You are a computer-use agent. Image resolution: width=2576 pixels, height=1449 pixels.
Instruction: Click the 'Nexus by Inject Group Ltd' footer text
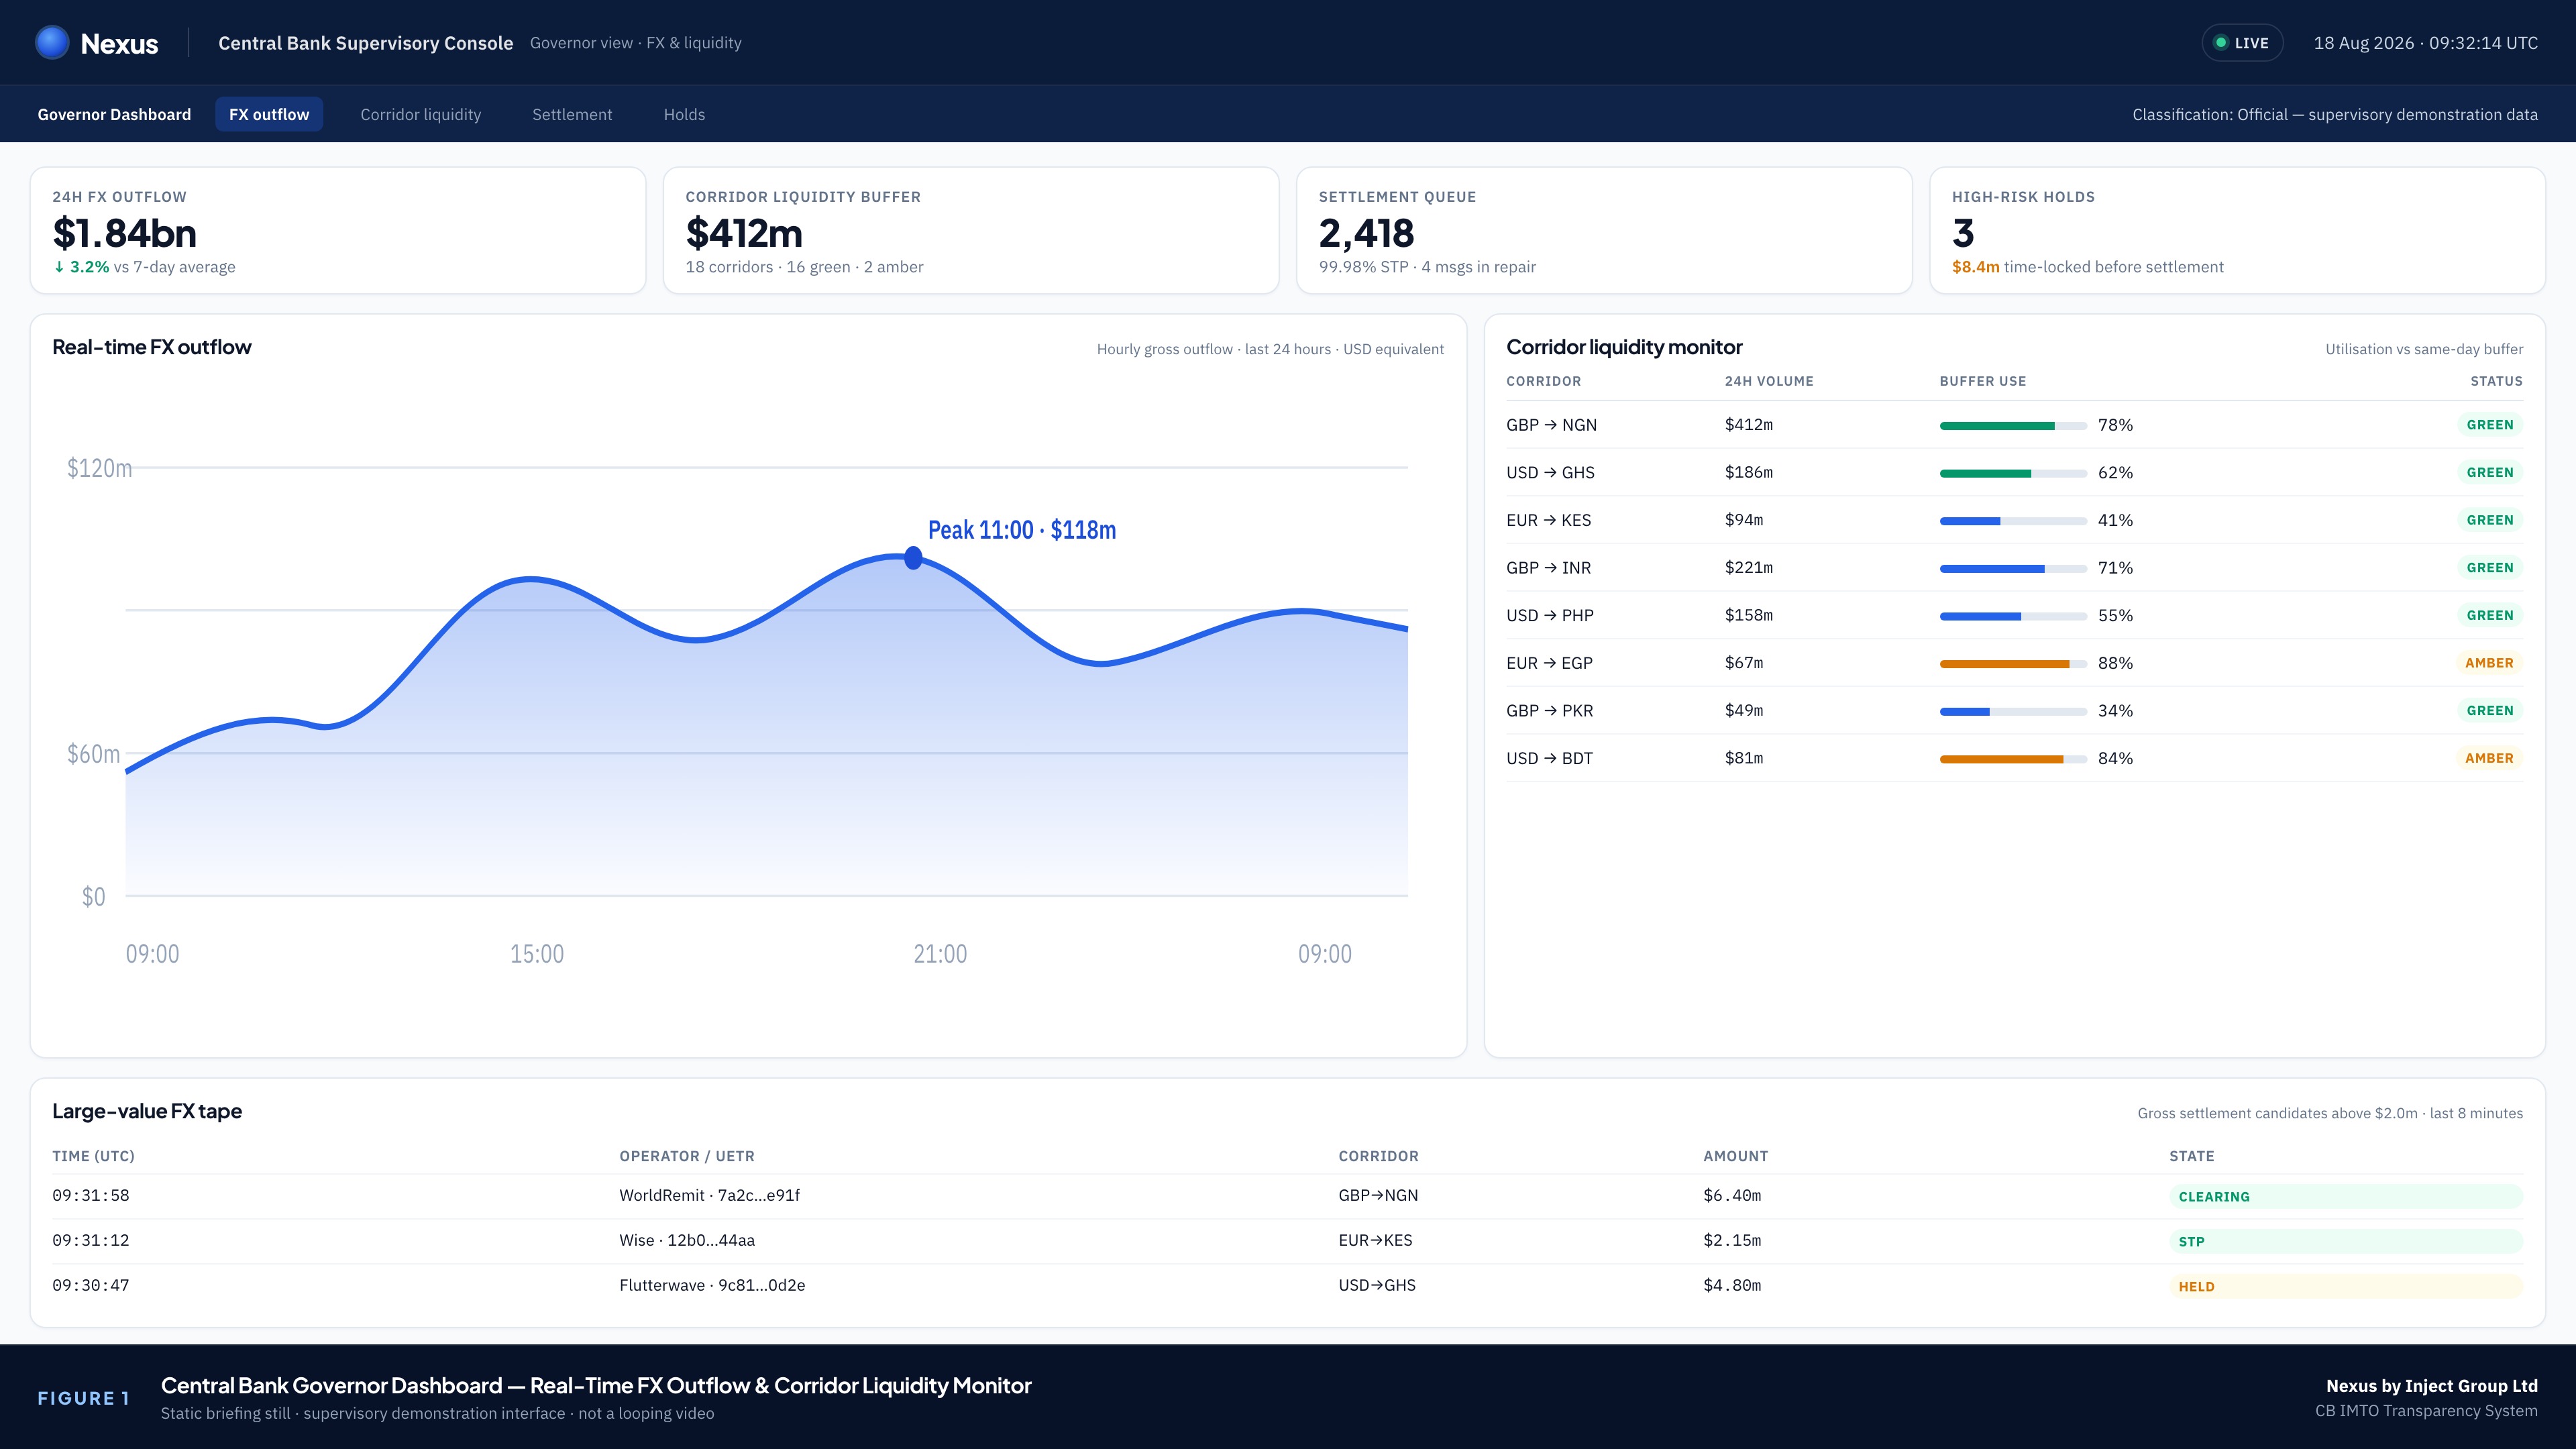(x=2432, y=1386)
